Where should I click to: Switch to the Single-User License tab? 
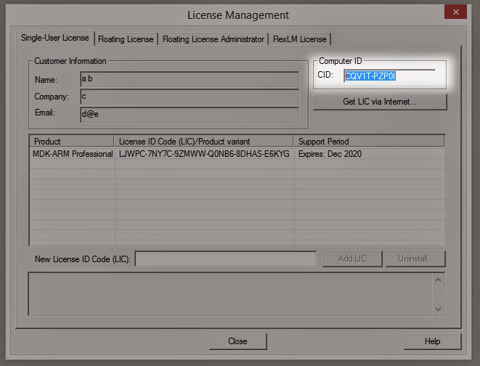coord(55,38)
